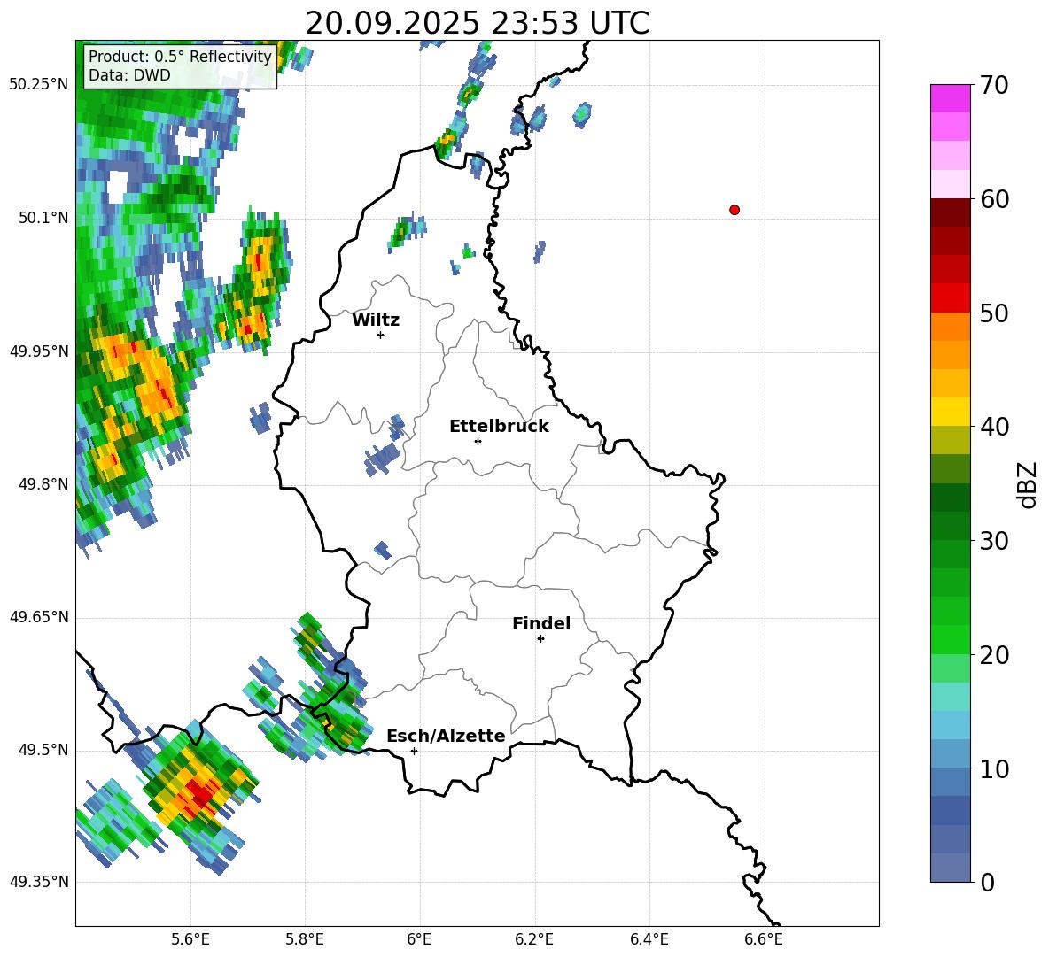Click the dark maroon colorbar segment below 60

click(950, 213)
